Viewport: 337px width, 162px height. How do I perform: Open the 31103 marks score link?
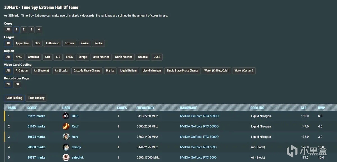(36, 126)
